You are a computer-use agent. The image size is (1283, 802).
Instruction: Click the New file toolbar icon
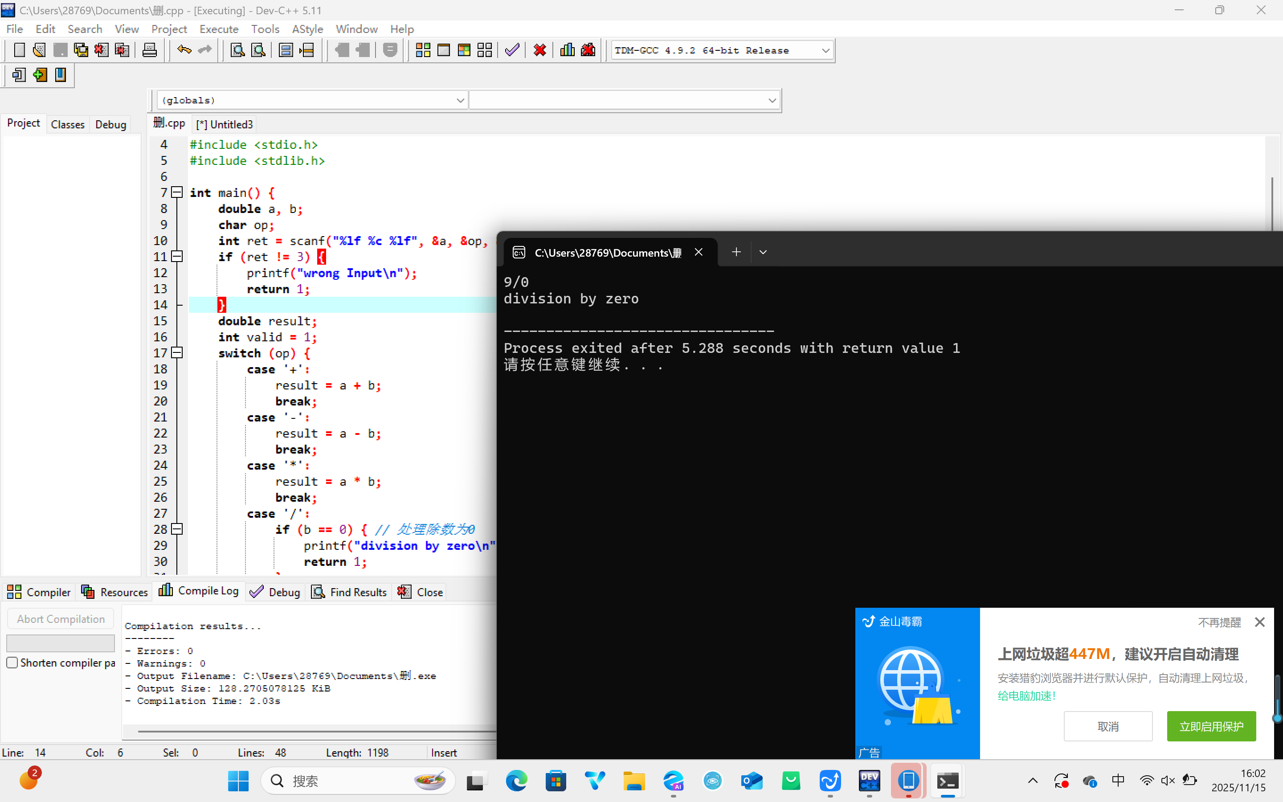click(x=19, y=50)
